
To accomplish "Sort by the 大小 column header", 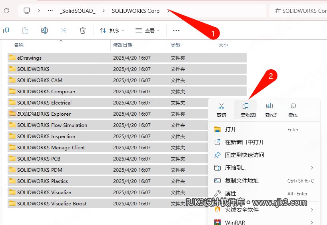I will pyautogui.click(x=223, y=45).
